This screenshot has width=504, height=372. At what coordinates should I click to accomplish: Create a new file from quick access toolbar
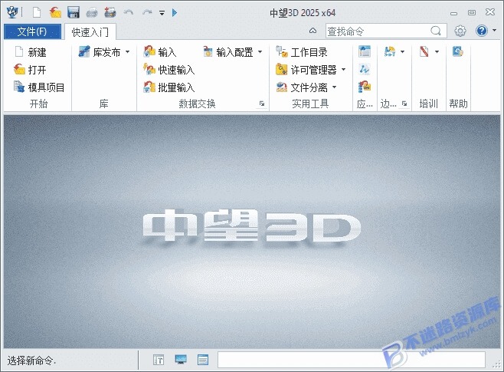[37, 13]
